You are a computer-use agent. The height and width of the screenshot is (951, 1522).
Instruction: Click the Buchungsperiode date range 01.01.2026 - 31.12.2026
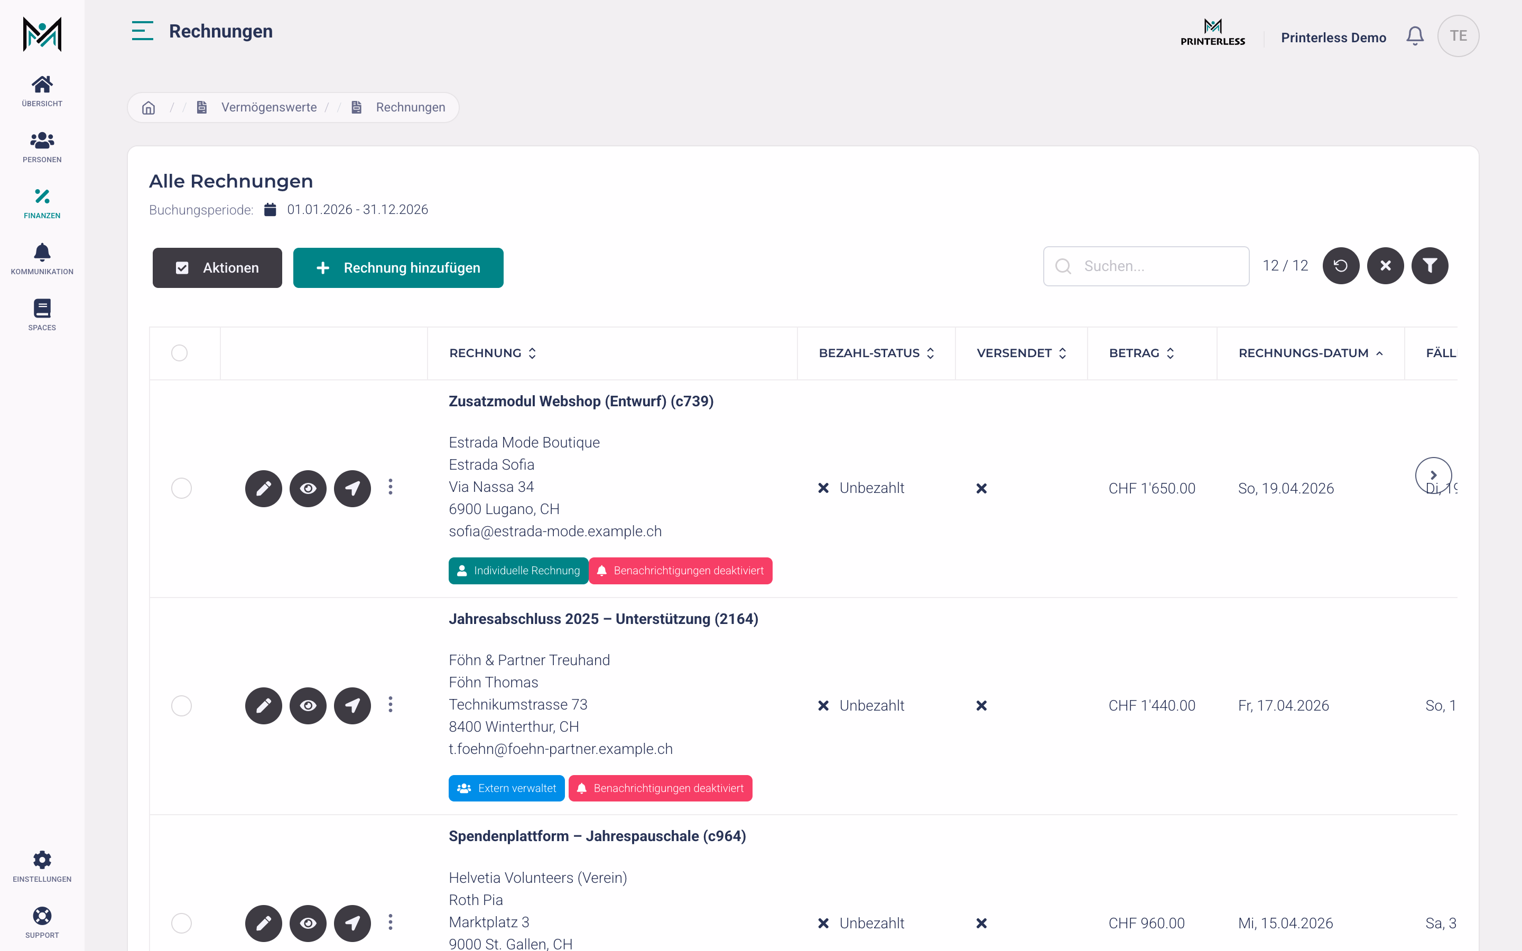tap(357, 209)
